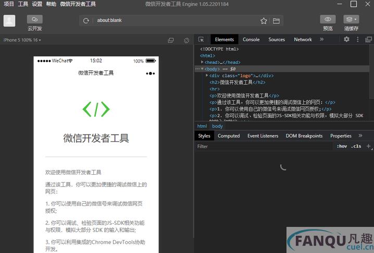
Task: Open the iPhone 5 device dropdown
Action: point(22,40)
